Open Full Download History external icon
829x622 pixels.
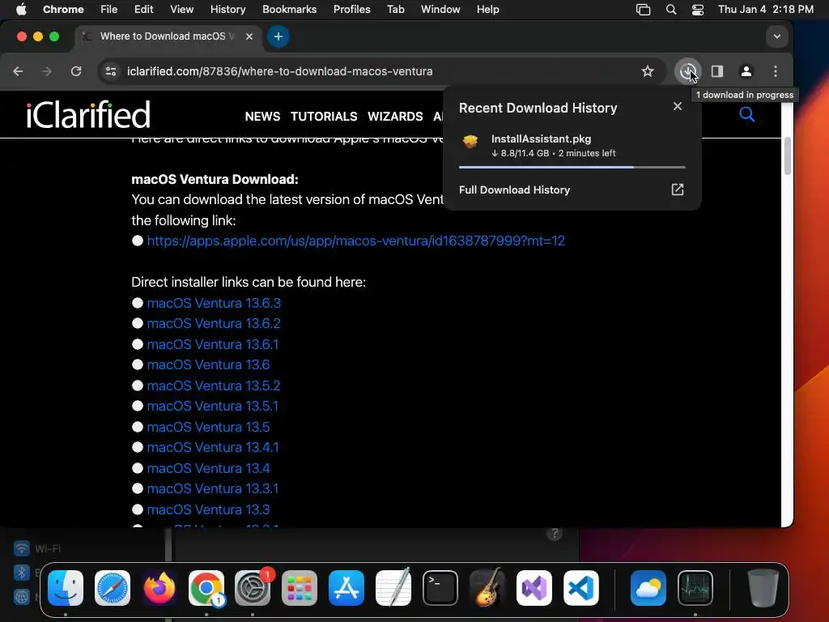678,190
